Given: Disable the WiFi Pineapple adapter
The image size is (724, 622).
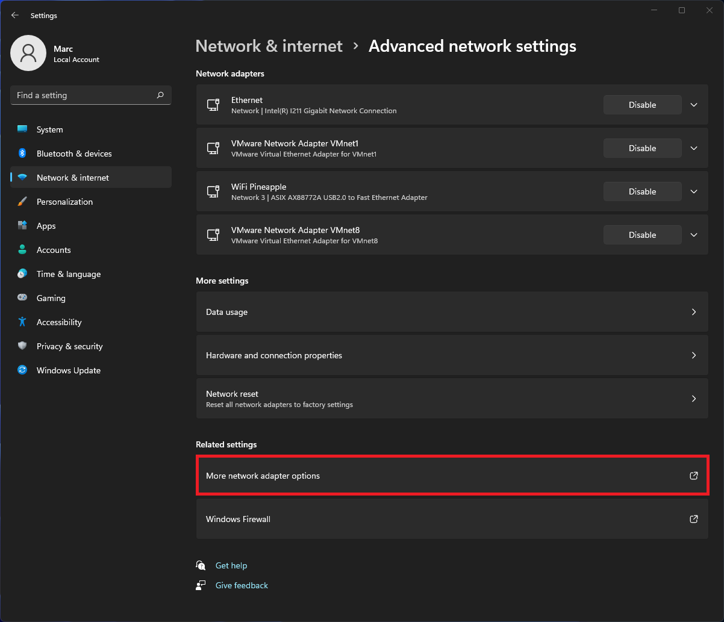Looking at the screenshot, I should click(642, 191).
